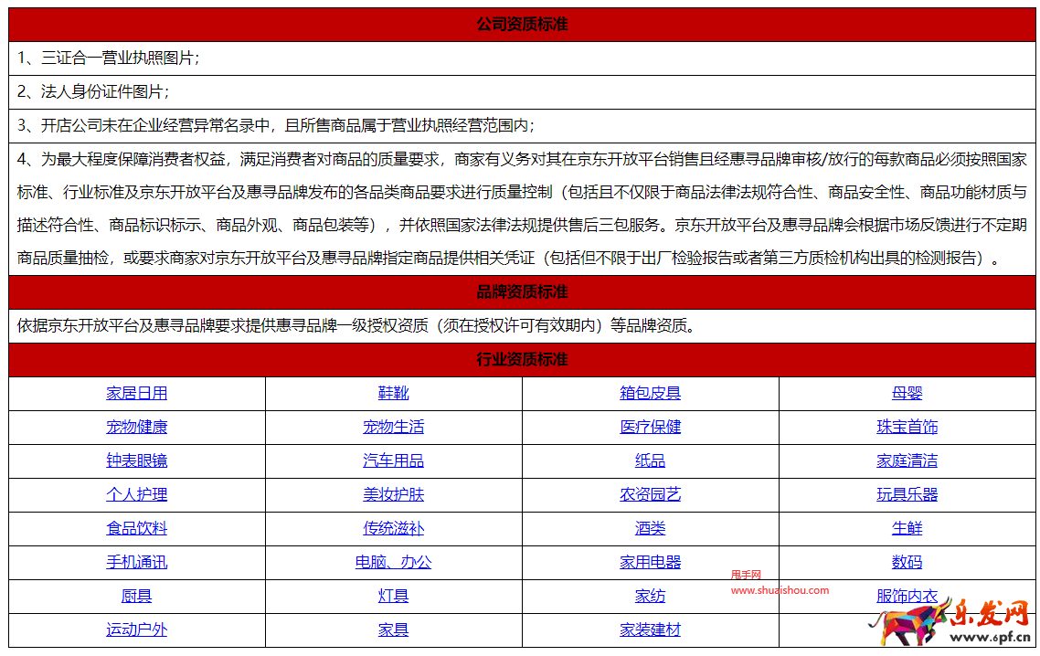Click the 数码 link
Screen dimensions: 1040x656
coord(907,563)
